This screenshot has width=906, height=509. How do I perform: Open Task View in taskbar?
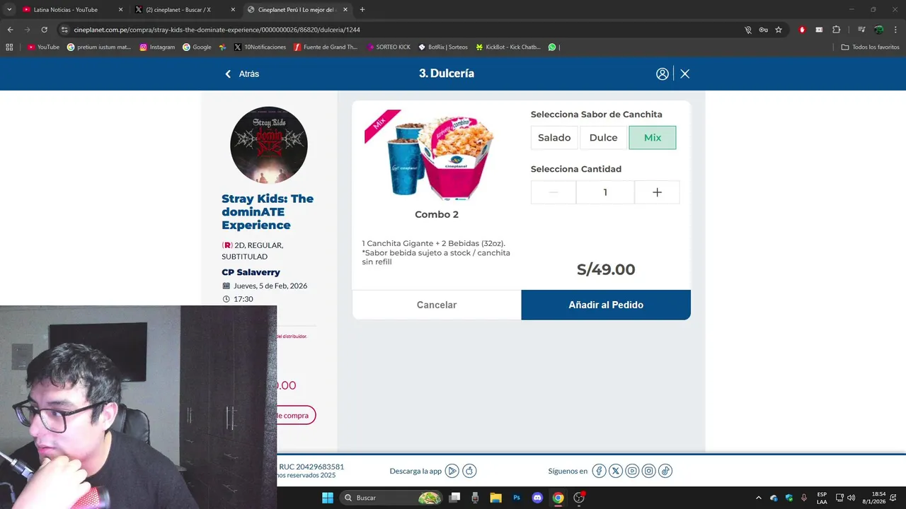point(454,498)
